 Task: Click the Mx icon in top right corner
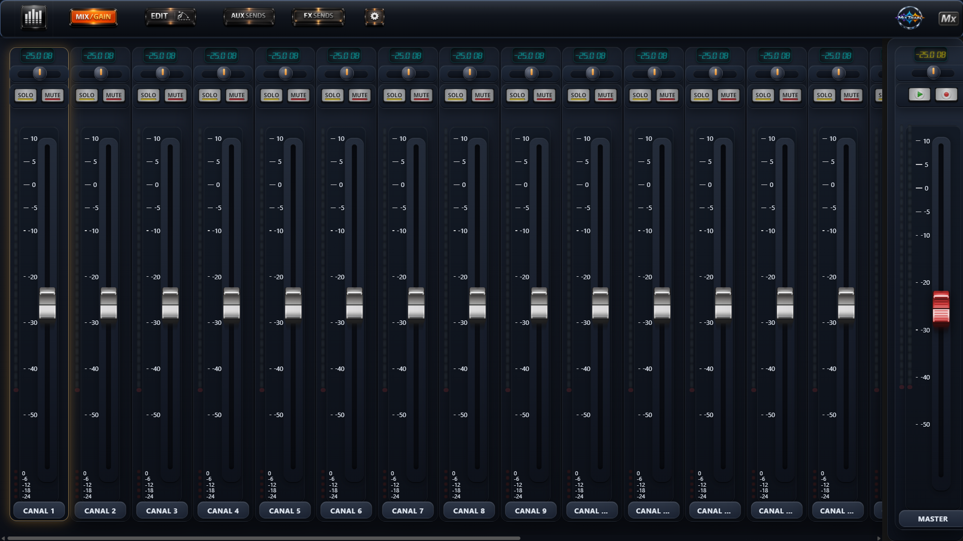(947, 19)
